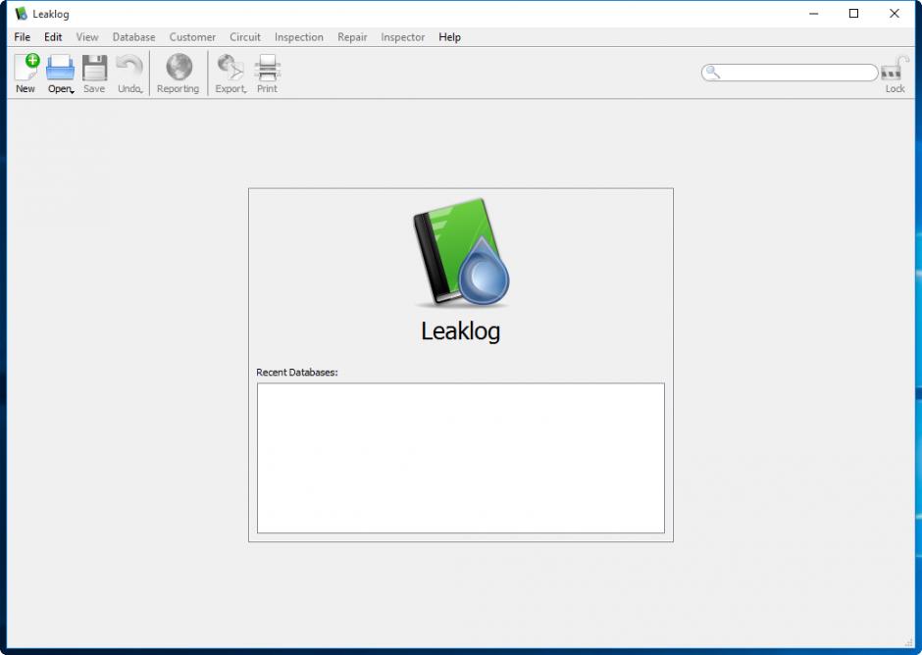Click the Undo arrow toolbar icon

129,67
